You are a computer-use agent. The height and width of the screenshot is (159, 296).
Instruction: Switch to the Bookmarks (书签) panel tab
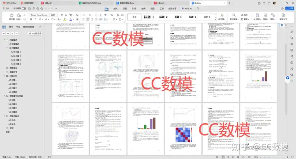pyautogui.click(x=18, y=27)
